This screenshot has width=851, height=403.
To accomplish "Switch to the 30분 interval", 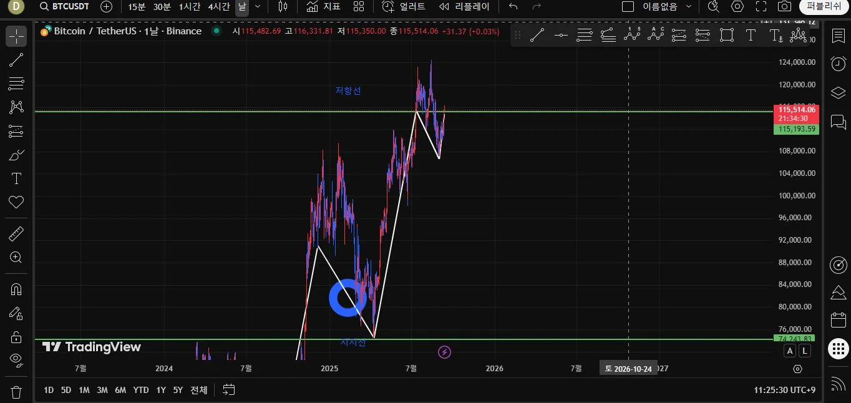I will coord(162,6).
